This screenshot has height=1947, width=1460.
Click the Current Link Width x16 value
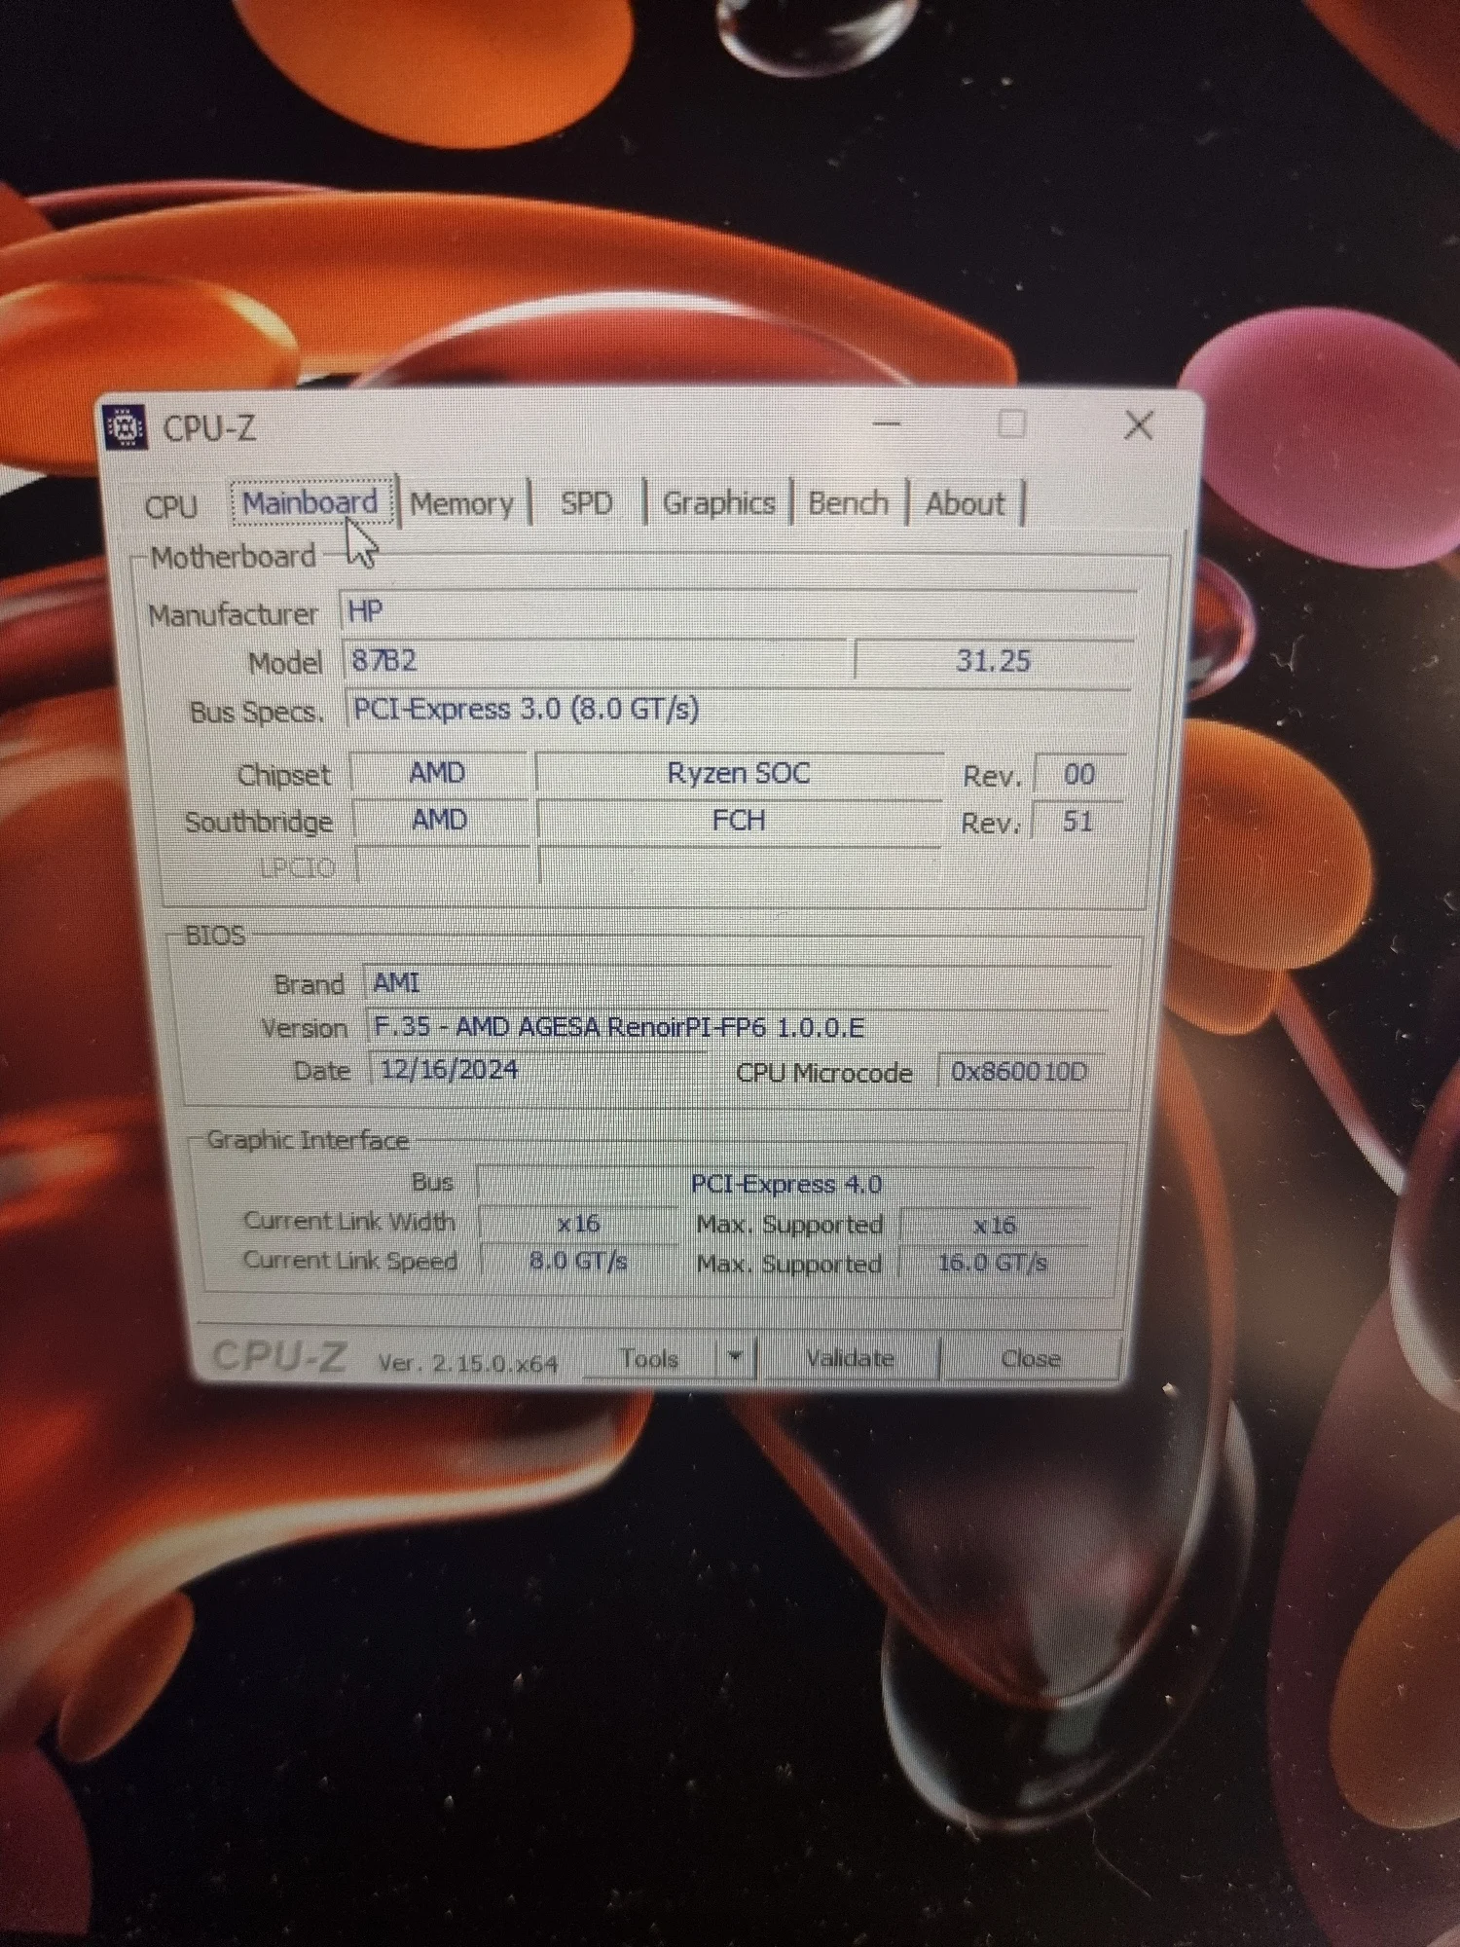tap(578, 1223)
